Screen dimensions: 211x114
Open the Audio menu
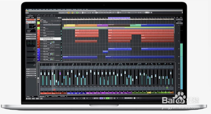point(44,9)
